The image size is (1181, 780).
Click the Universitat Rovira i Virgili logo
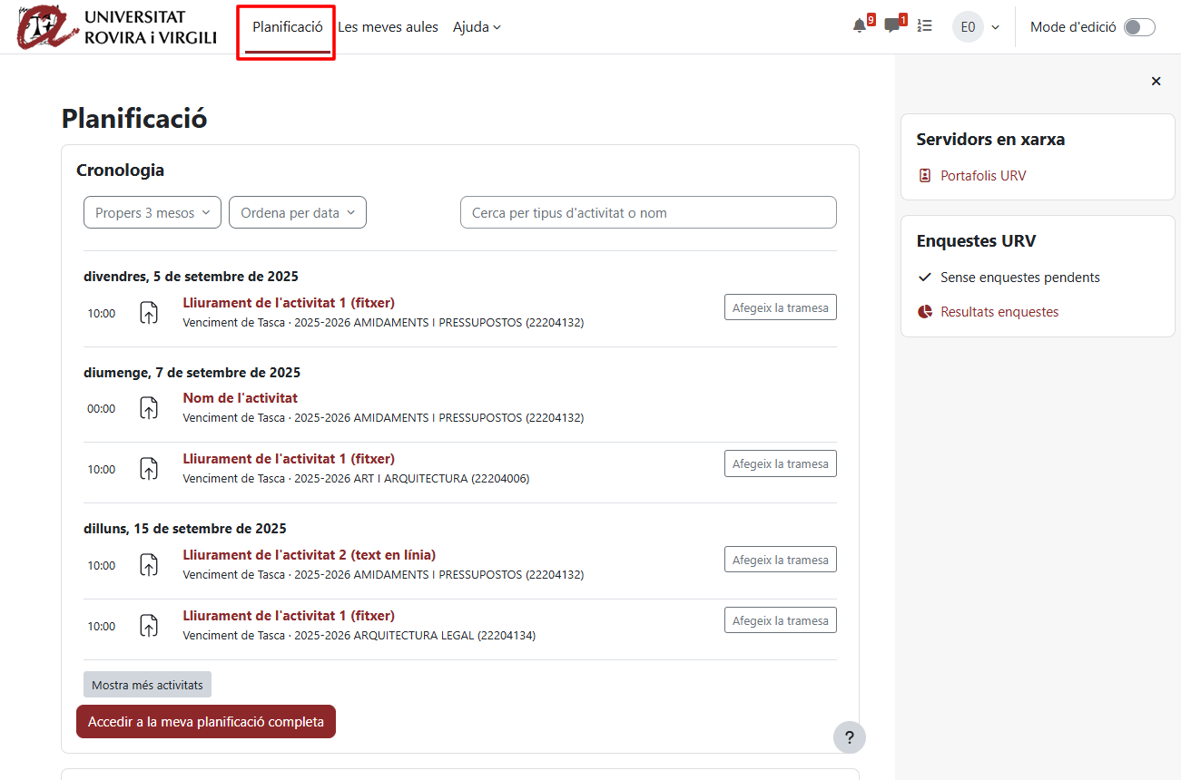[117, 28]
